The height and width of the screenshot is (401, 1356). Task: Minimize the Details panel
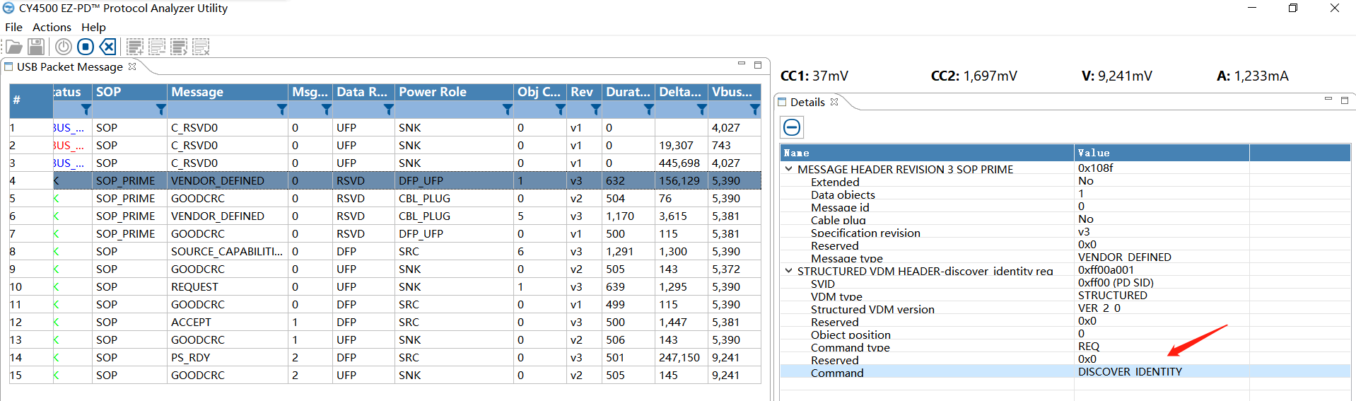pyautogui.click(x=1328, y=99)
